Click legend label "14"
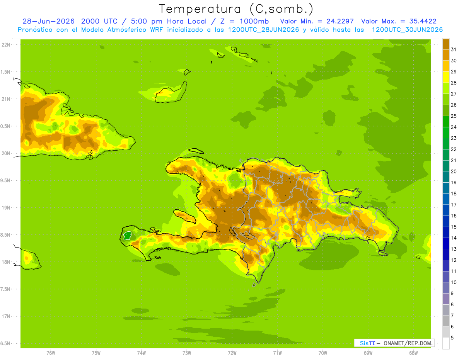 (x=454, y=238)
